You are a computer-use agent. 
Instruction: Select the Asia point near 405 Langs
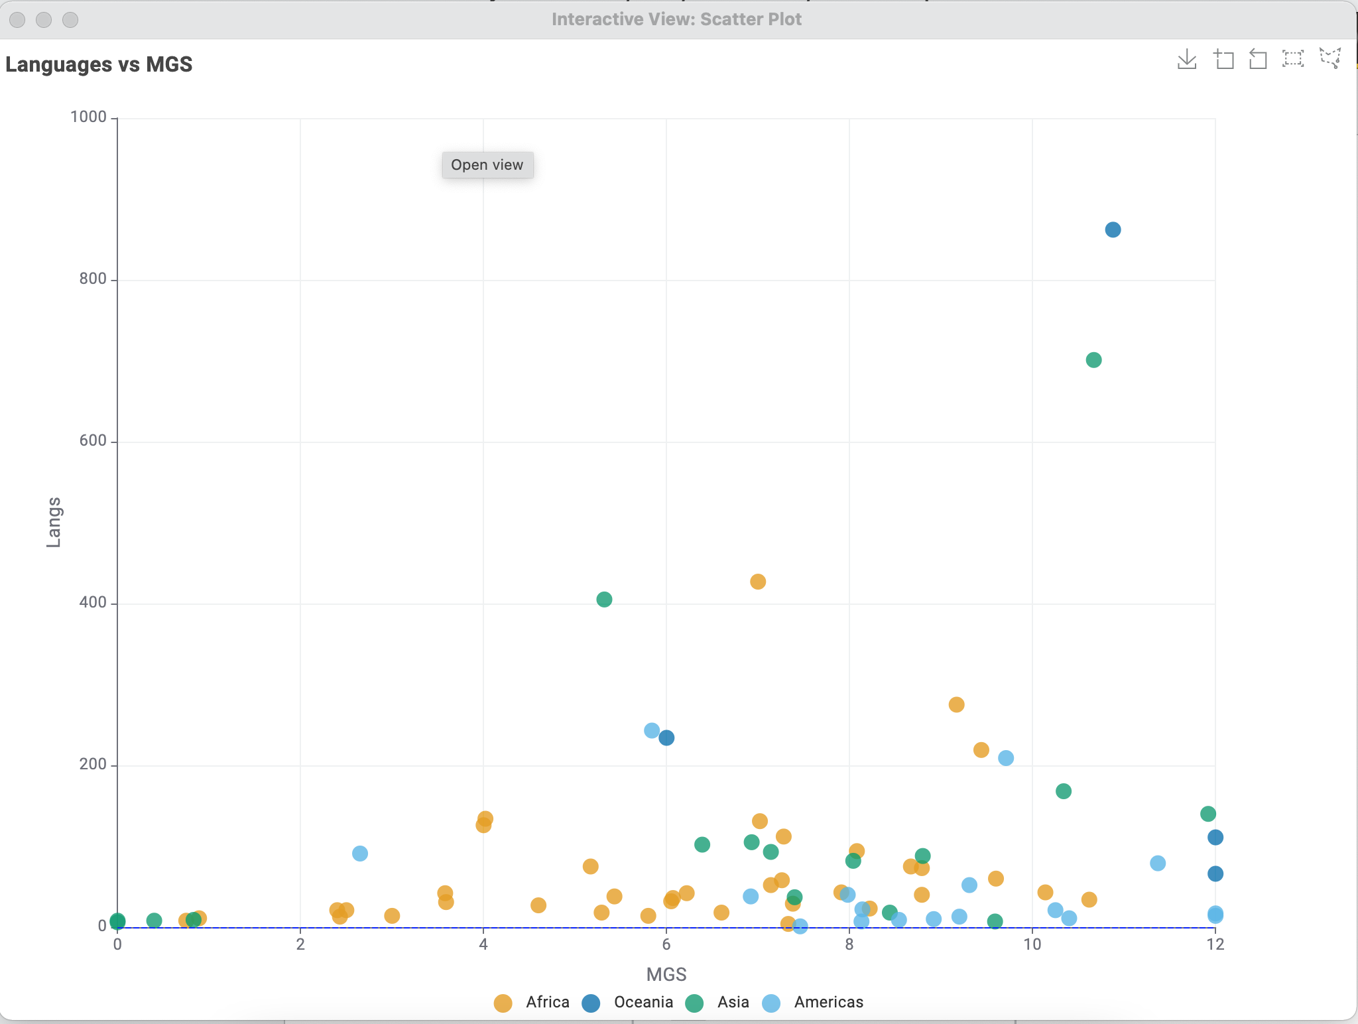click(604, 600)
